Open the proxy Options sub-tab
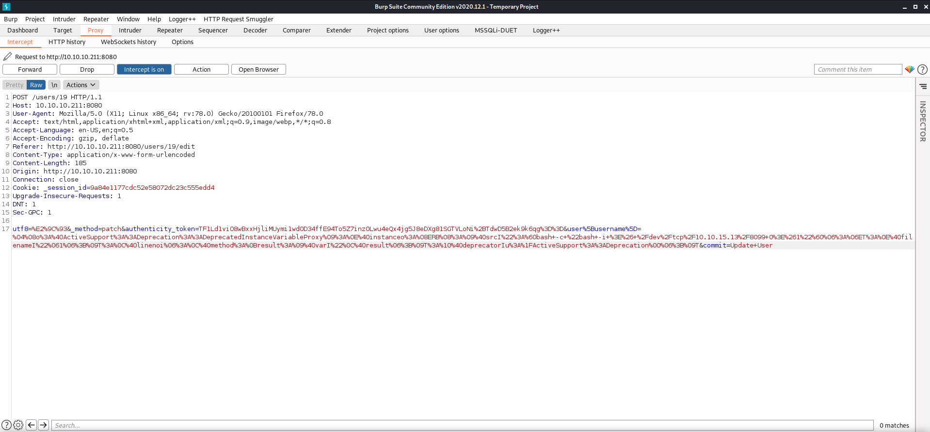The height and width of the screenshot is (432, 930). click(182, 42)
